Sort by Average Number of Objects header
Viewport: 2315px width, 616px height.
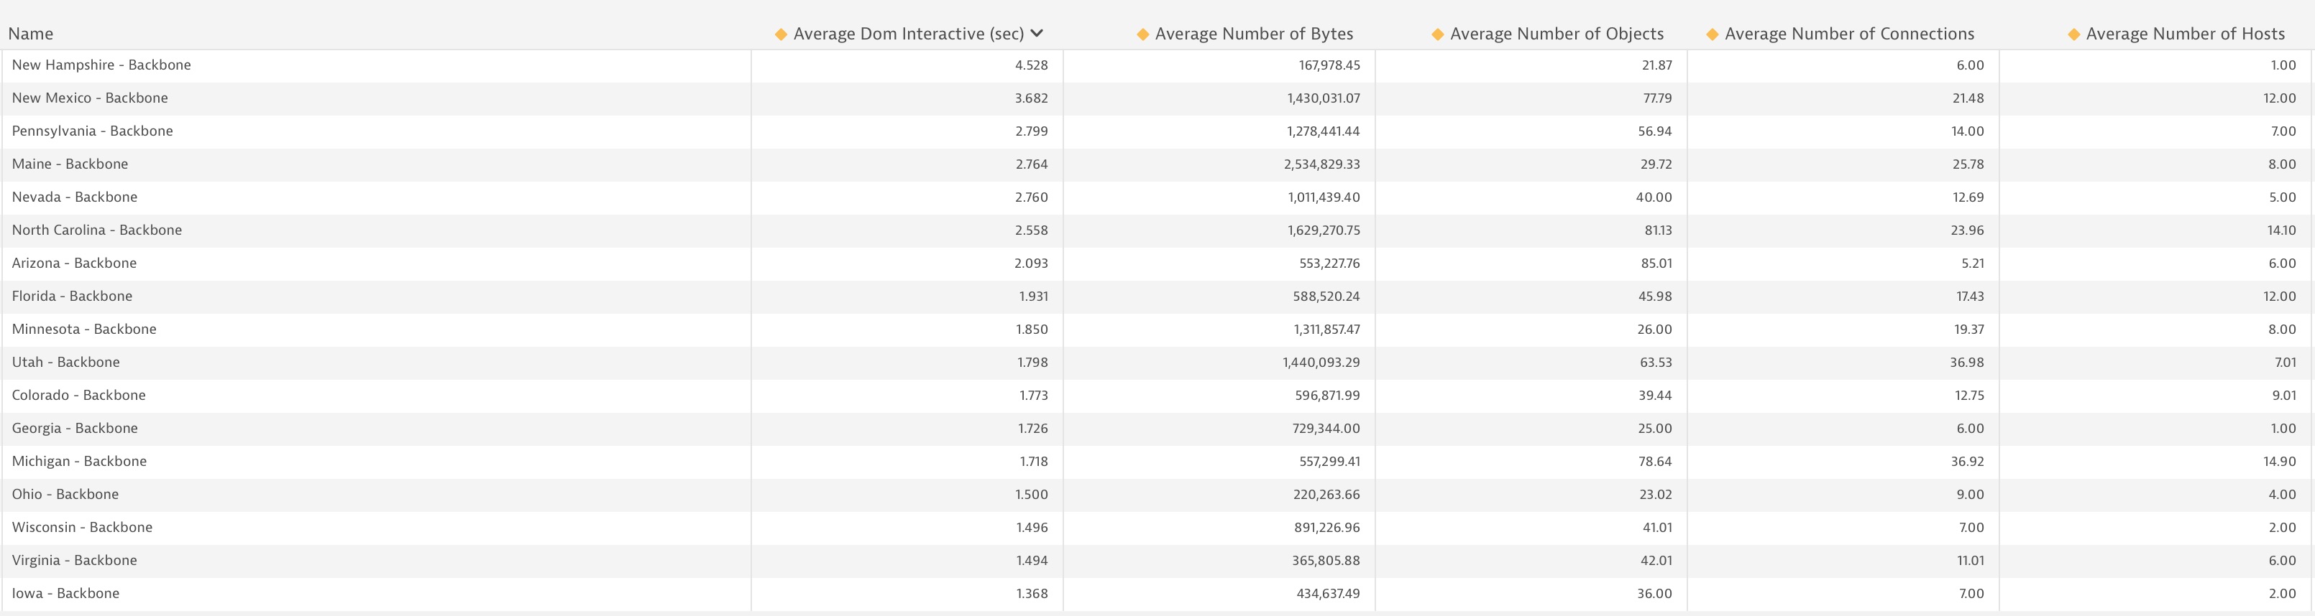(1557, 34)
